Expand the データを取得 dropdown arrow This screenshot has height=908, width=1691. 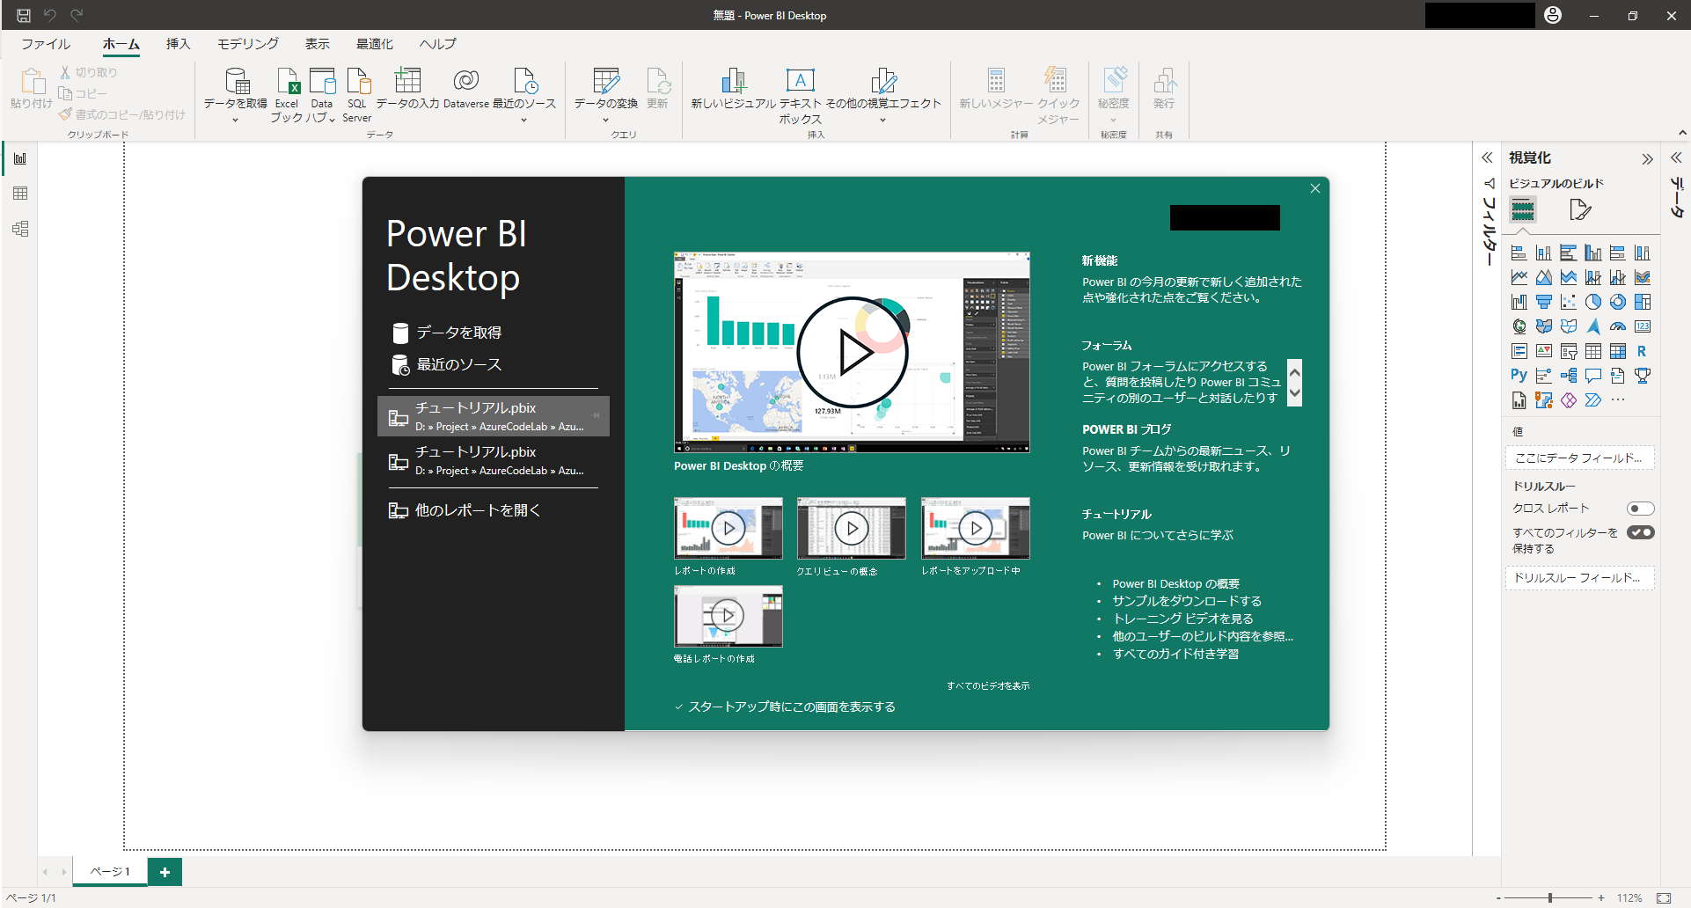[x=235, y=121]
